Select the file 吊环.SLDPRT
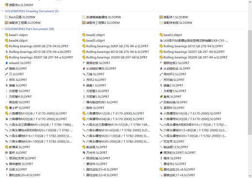252x178 pixels. [18, 80]
